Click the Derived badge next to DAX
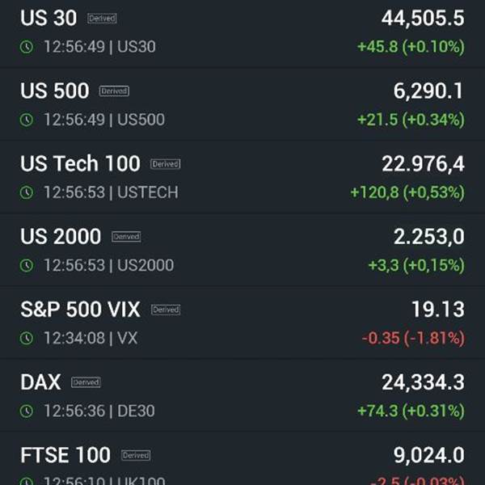Screen dimensions: 485x485 click(86, 382)
